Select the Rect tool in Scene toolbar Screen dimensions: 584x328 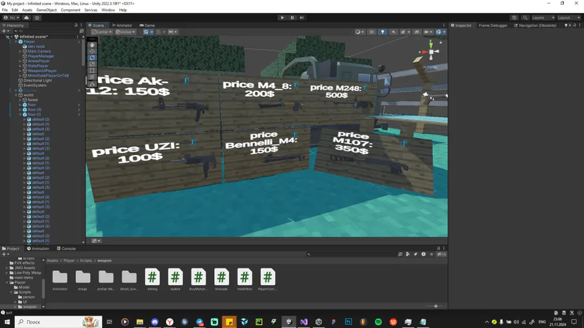92,71
